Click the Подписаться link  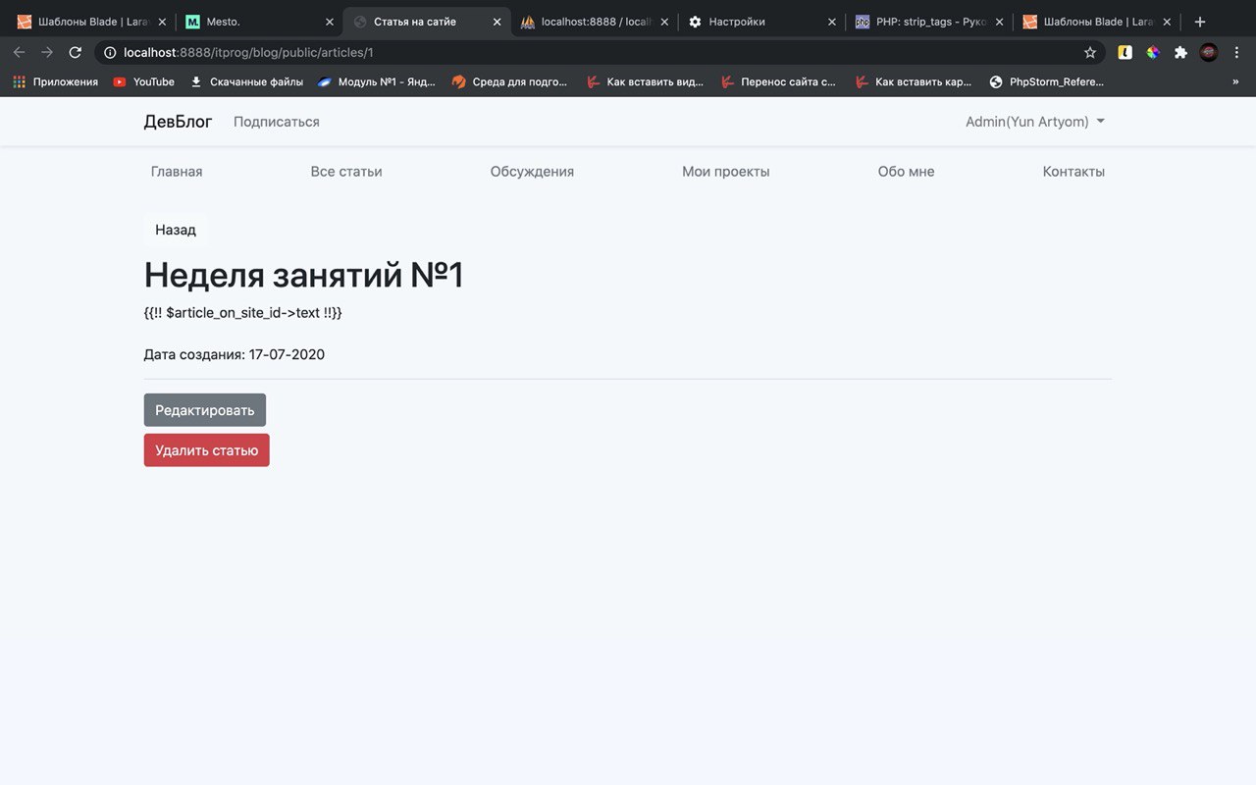(x=277, y=122)
